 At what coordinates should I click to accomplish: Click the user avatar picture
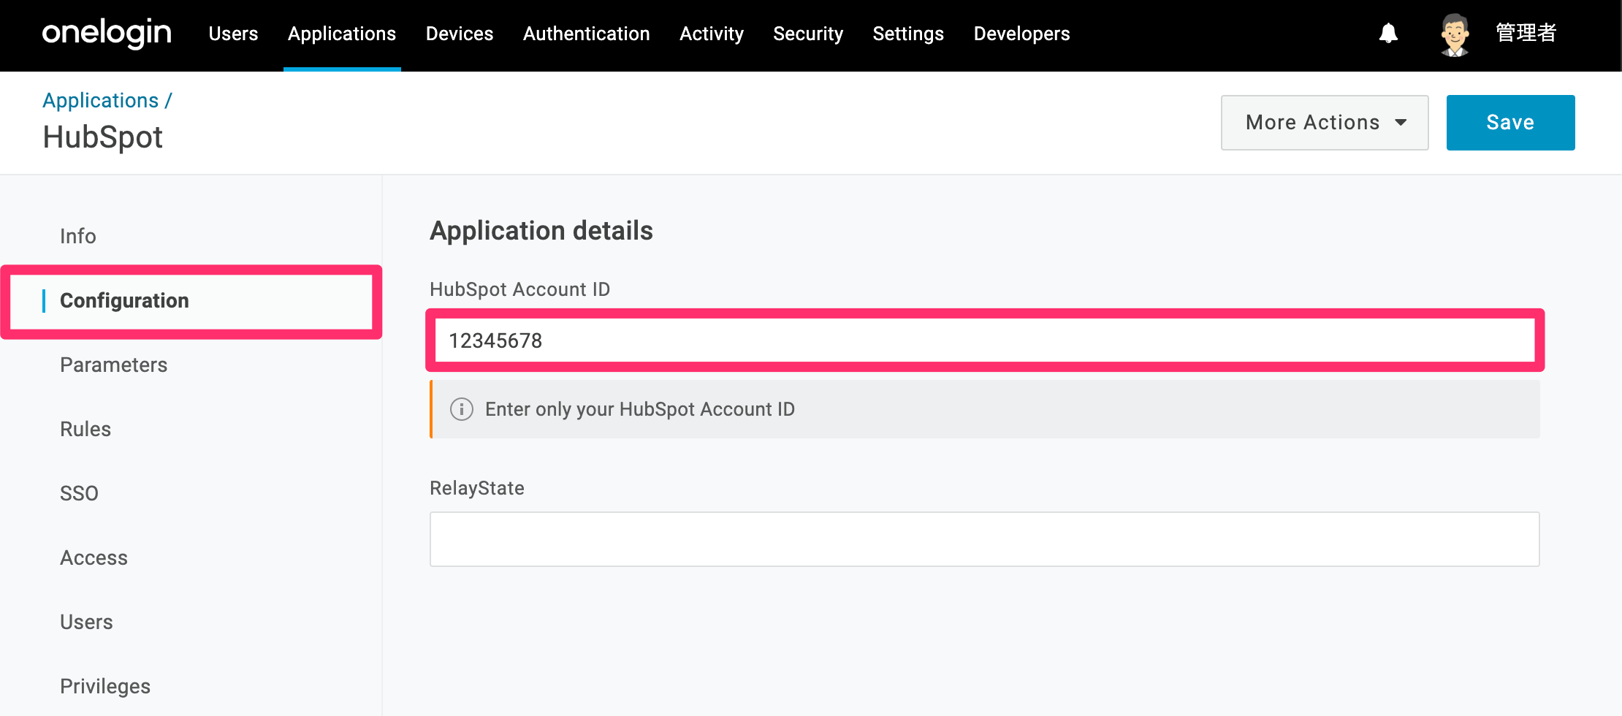click(x=1455, y=34)
